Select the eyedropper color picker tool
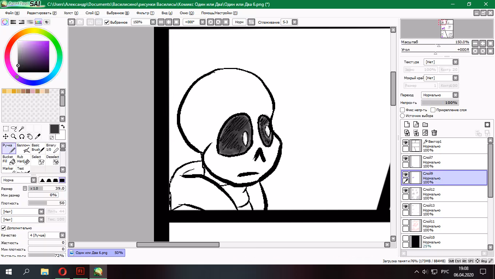495x279 pixels. pyautogui.click(x=38, y=137)
